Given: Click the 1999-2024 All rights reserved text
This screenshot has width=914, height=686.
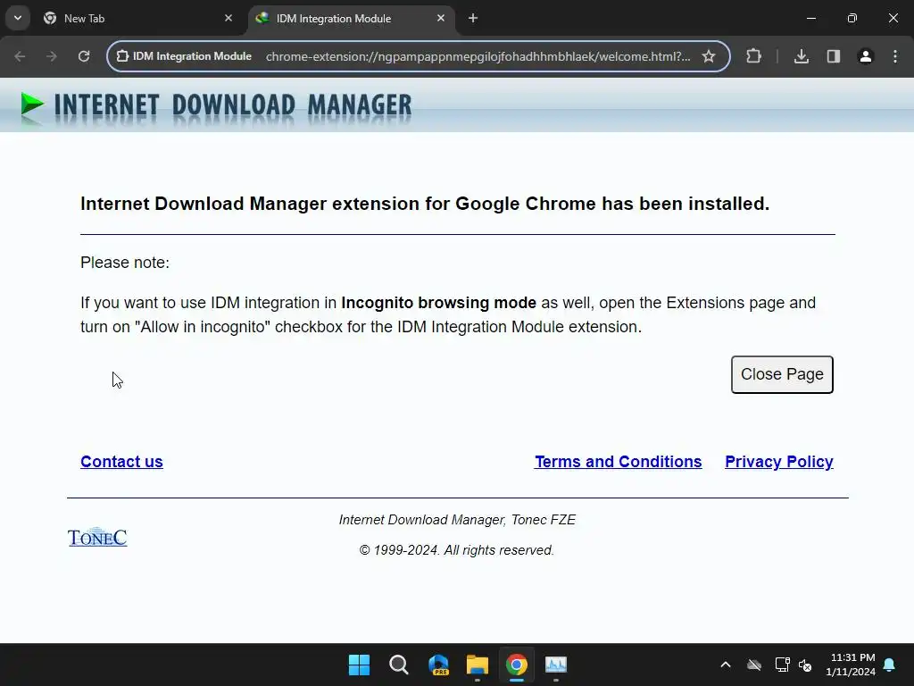Looking at the screenshot, I should pos(457,550).
